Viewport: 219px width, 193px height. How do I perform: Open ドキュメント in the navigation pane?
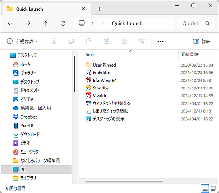click(26, 90)
